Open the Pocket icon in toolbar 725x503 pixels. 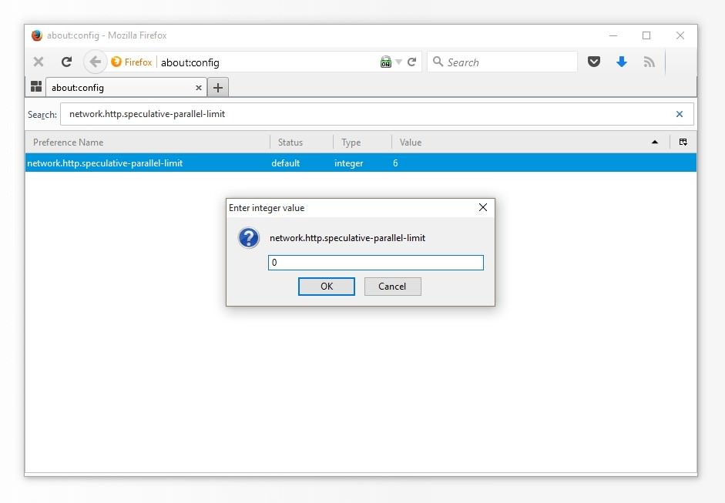[594, 62]
